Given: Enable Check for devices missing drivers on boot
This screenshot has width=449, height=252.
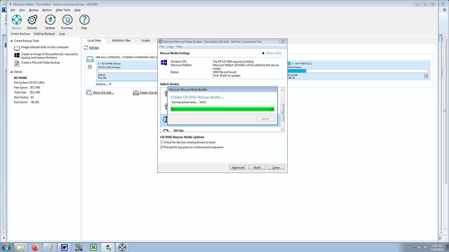Looking at the screenshot, I should [x=162, y=142].
